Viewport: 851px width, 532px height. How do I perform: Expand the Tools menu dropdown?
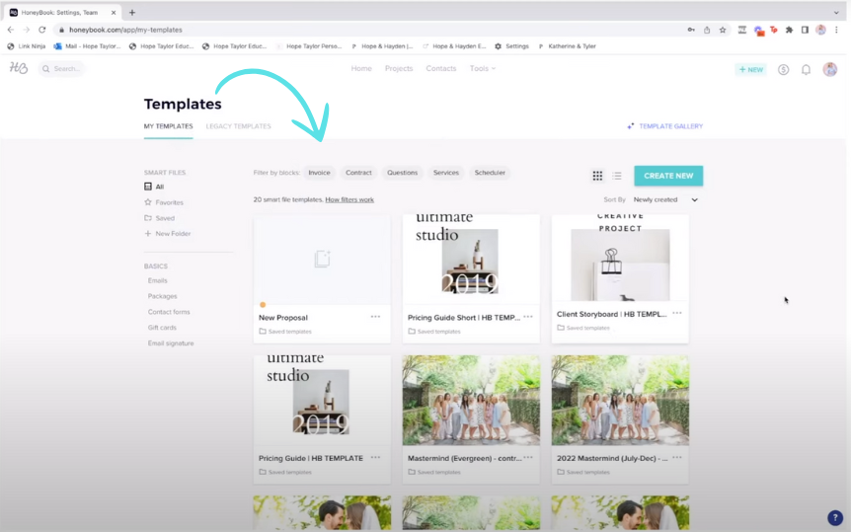pyautogui.click(x=483, y=68)
